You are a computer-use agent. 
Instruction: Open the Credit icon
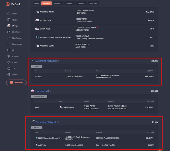click(x=9, y=62)
